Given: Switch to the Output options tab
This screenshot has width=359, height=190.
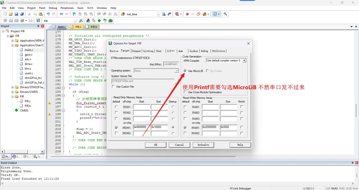Looking at the screenshot, I should (136, 51).
